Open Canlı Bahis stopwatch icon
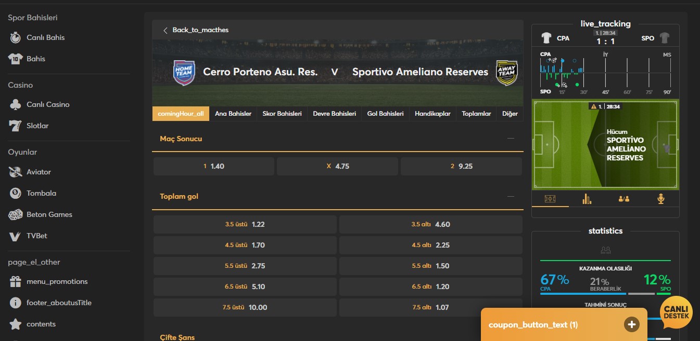 16,37
